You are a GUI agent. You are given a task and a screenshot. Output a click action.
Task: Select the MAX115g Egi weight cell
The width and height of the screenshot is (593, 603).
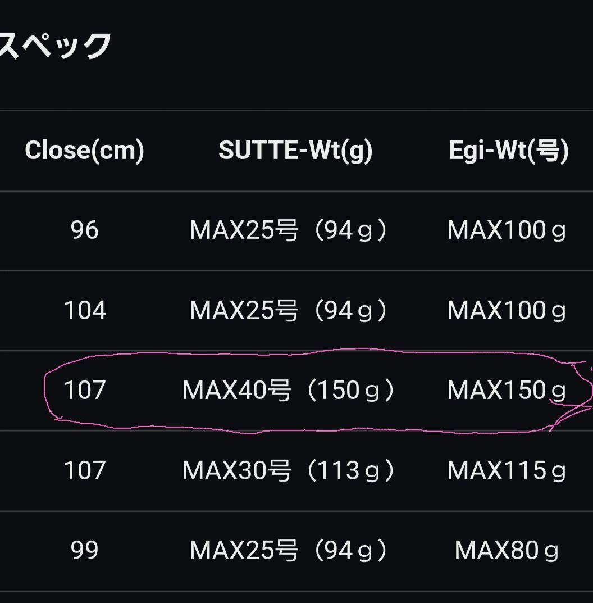tap(507, 470)
